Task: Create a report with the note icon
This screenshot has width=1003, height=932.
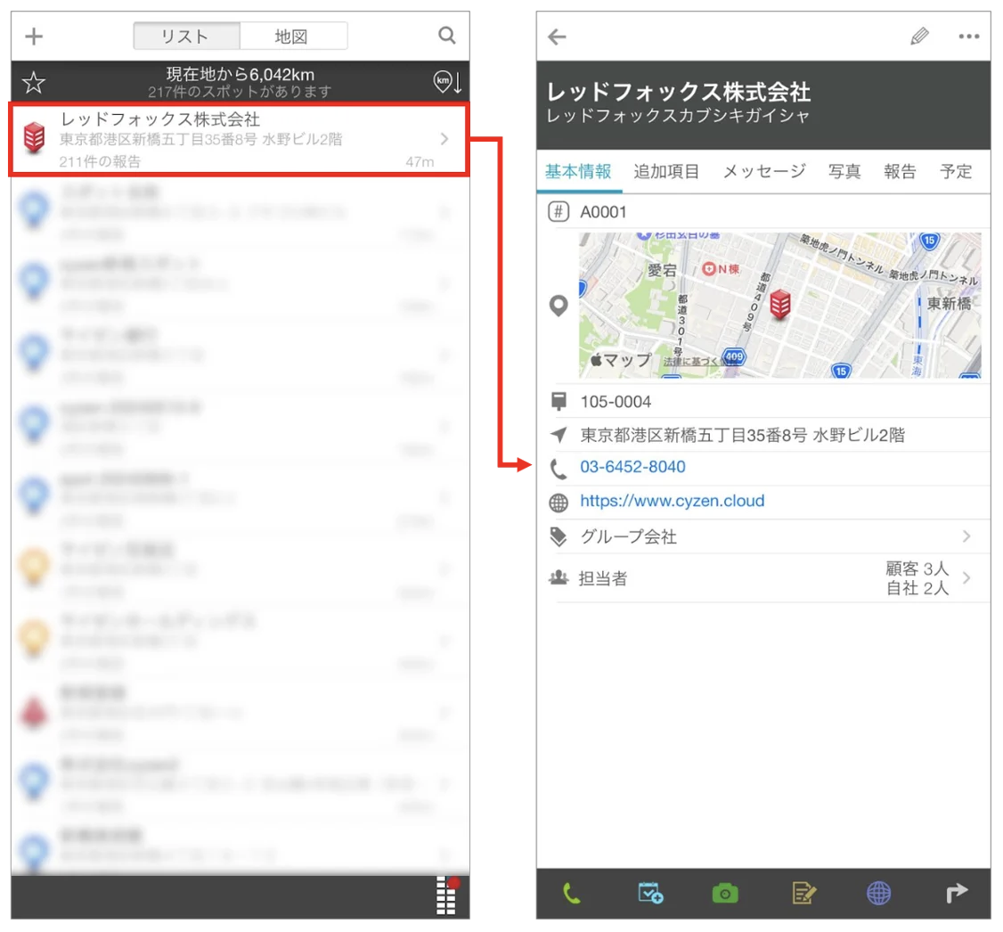Action: 803,893
